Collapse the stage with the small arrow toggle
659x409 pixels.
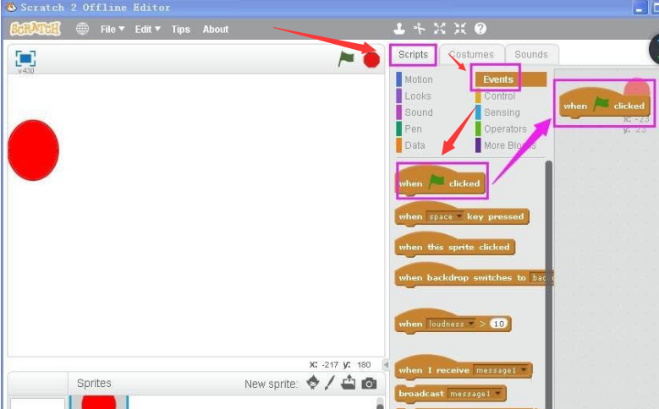click(x=386, y=364)
